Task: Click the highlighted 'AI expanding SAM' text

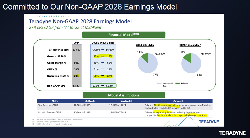Action: click(162, 112)
